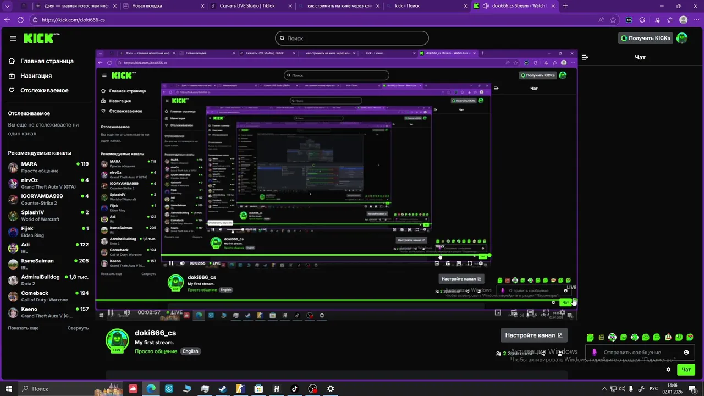Open Comeback channel avatar
Image resolution: width=704 pixels, height=396 pixels.
point(13,296)
